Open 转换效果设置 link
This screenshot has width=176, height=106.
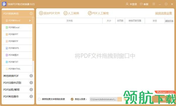click(164, 13)
